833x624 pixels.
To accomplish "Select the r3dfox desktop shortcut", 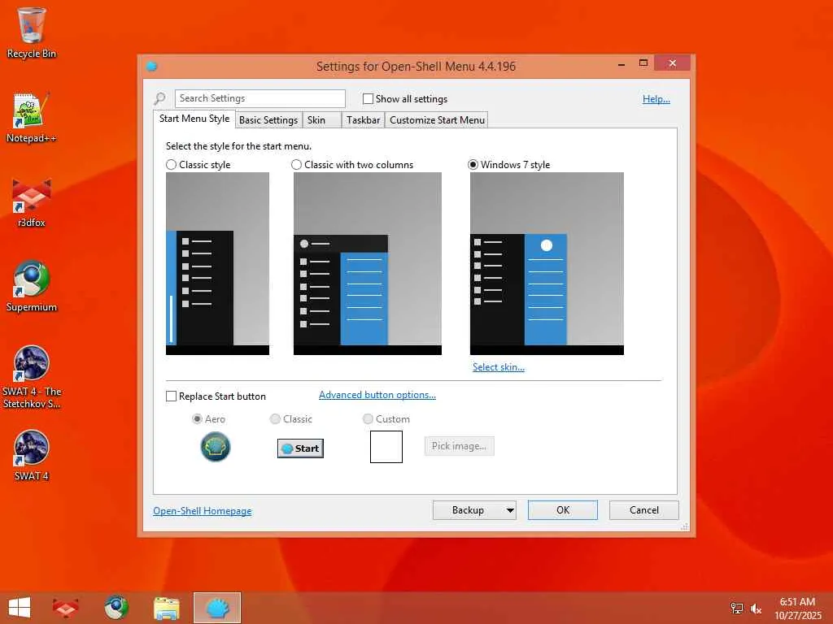I will click(x=32, y=202).
